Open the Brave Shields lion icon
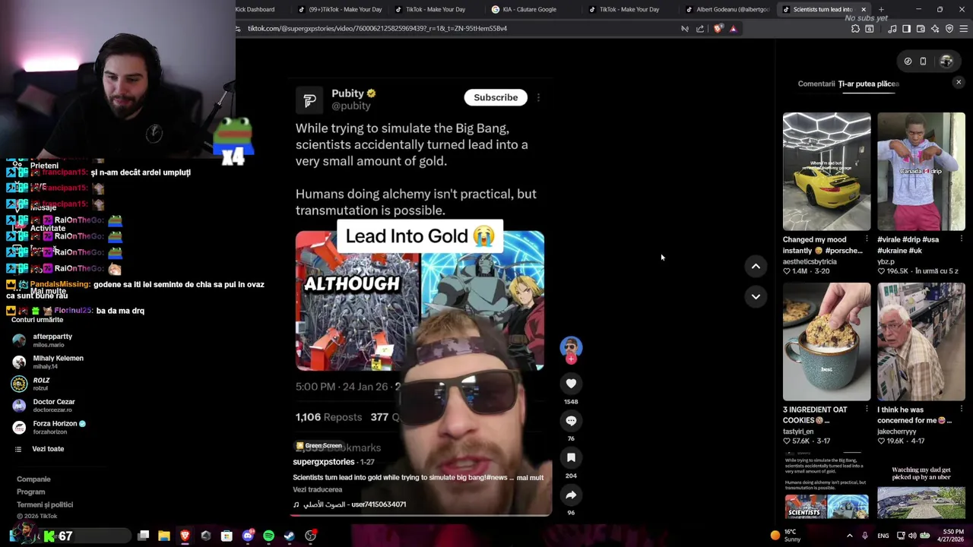 [x=718, y=29]
